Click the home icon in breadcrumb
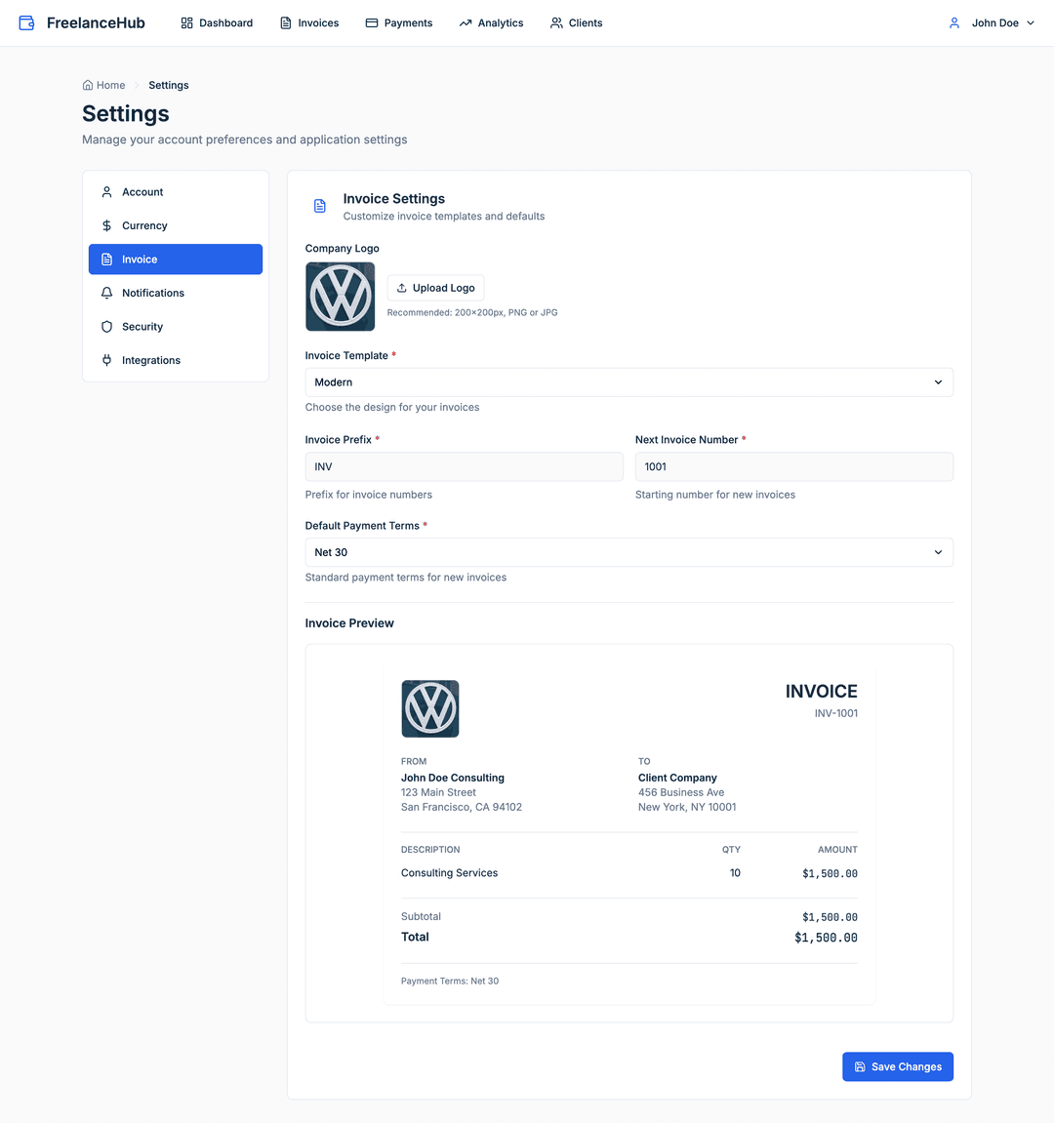 point(88,85)
